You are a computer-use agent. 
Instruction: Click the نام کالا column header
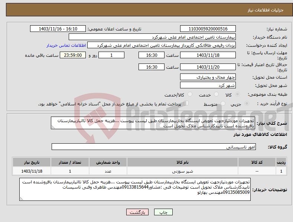pos(182,162)
